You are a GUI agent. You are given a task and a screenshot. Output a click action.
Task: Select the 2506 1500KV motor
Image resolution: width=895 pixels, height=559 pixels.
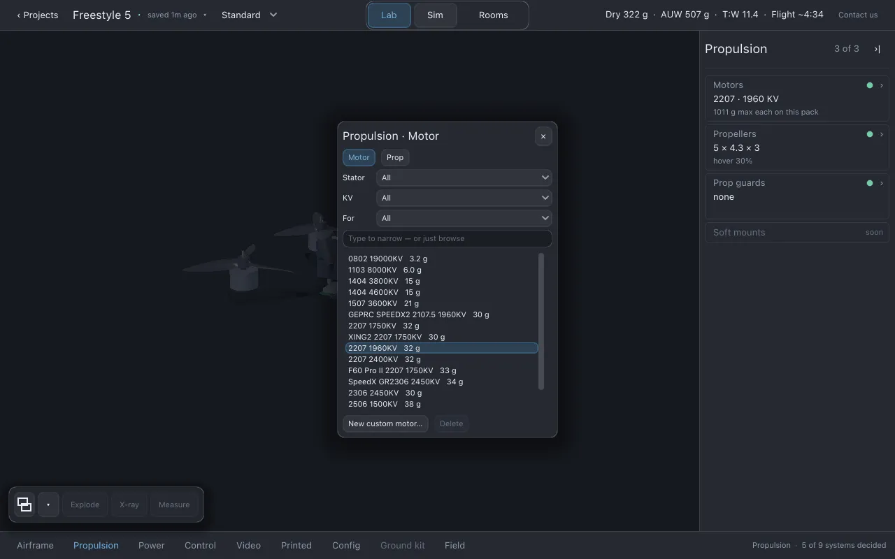[442, 404]
